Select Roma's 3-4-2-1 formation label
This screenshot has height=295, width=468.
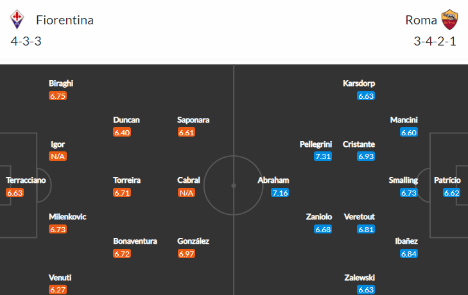tap(436, 42)
